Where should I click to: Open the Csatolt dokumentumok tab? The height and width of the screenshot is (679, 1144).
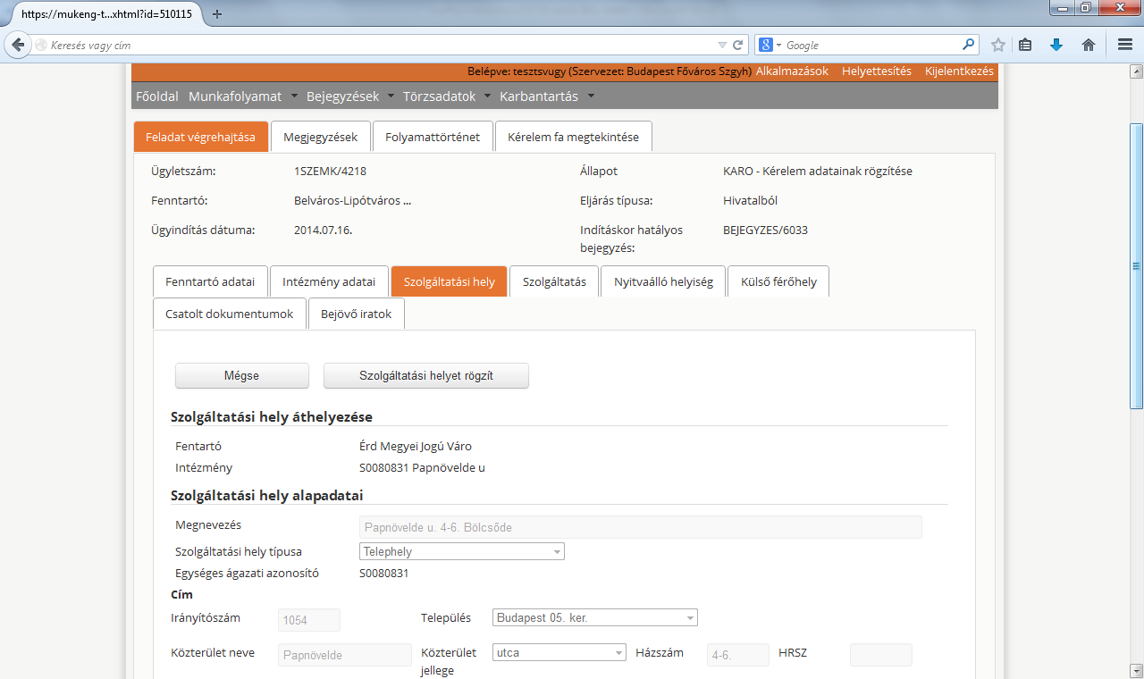[x=229, y=314]
